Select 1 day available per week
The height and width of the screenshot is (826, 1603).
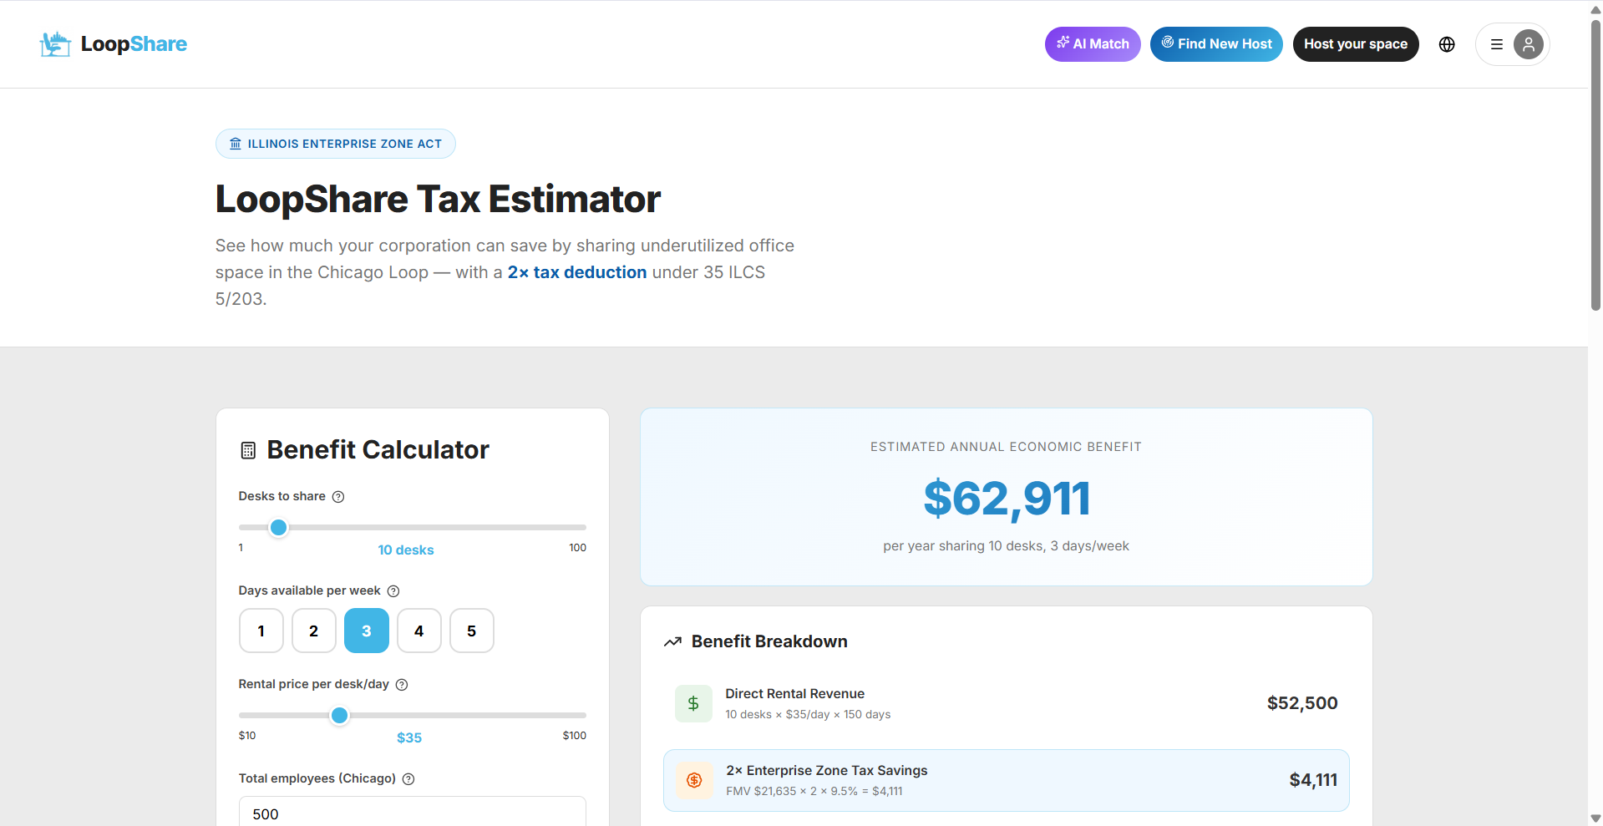pos(261,631)
